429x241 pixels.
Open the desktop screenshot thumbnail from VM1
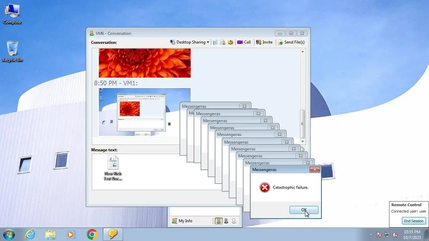(x=145, y=112)
